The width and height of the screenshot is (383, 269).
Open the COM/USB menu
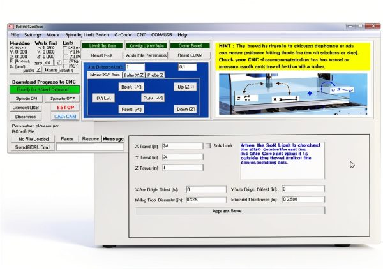[161, 35]
